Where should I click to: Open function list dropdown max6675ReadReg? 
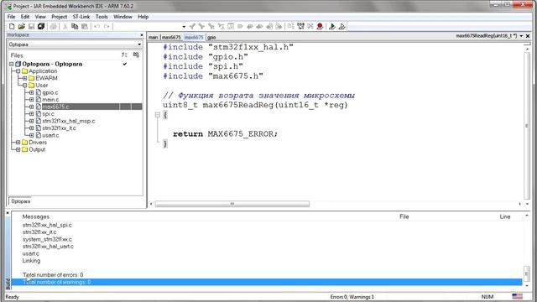(521, 35)
